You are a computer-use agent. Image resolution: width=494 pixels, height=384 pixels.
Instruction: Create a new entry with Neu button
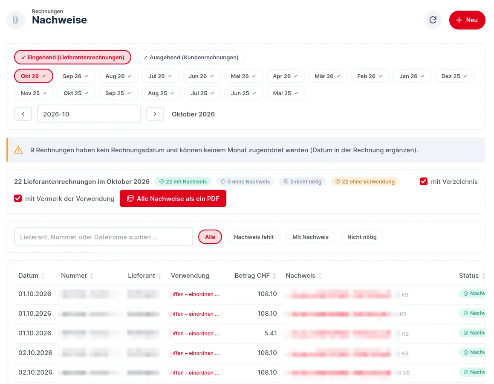pos(467,20)
